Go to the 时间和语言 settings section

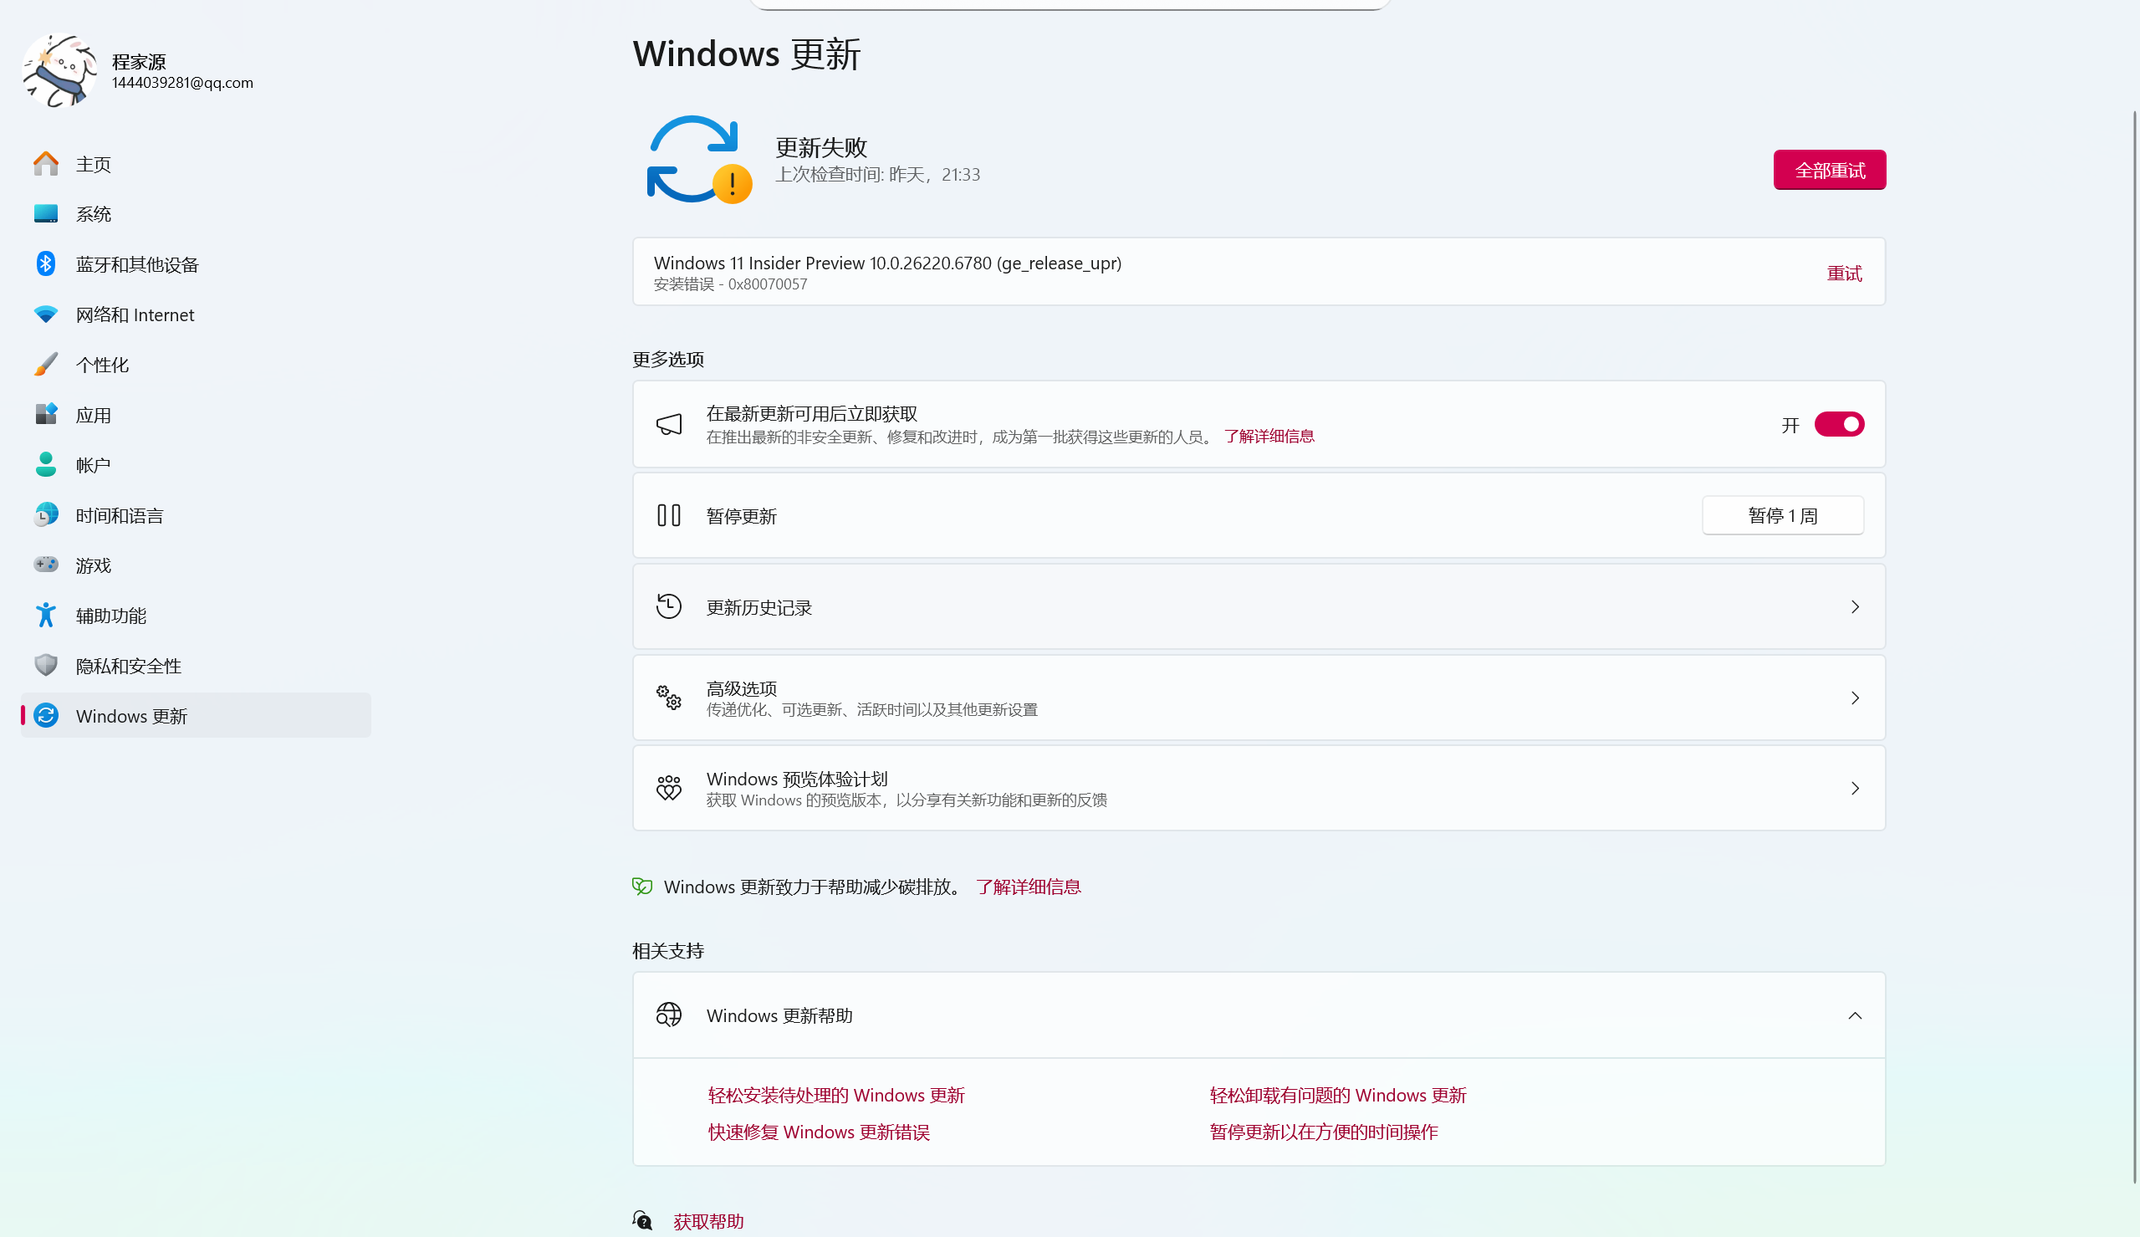(x=119, y=516)
